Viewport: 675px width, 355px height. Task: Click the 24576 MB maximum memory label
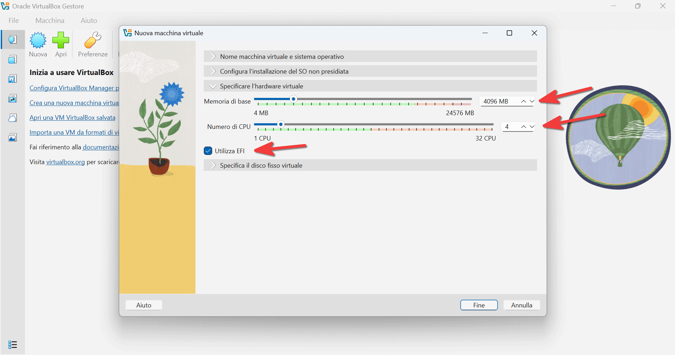click(460, 113)
